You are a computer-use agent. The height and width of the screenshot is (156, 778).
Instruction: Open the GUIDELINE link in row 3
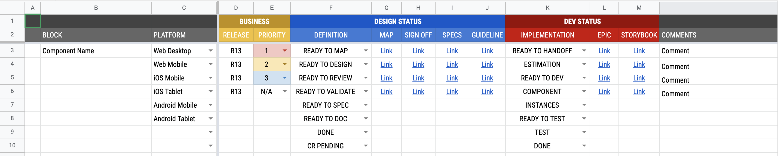pos(487,51)
